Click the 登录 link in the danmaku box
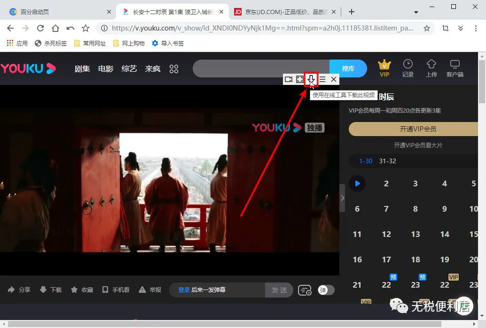Image resolution: width=486 pixels, height=328 pixels. pos(184,290)
